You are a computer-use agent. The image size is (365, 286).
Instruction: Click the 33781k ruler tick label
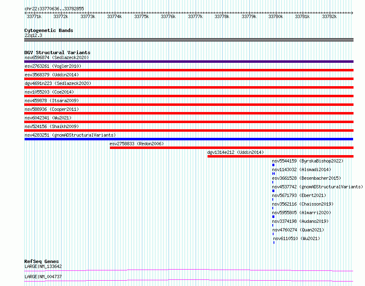[302, 16]
